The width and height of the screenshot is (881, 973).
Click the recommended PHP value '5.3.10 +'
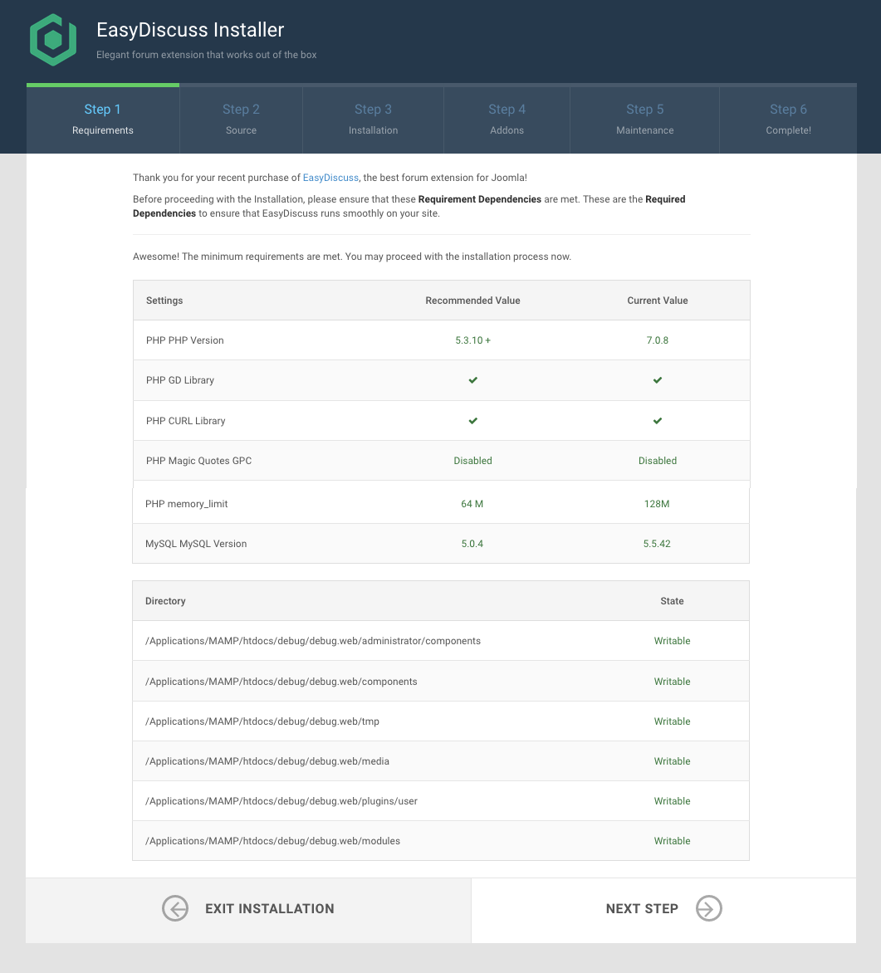[x=472, y=340]
